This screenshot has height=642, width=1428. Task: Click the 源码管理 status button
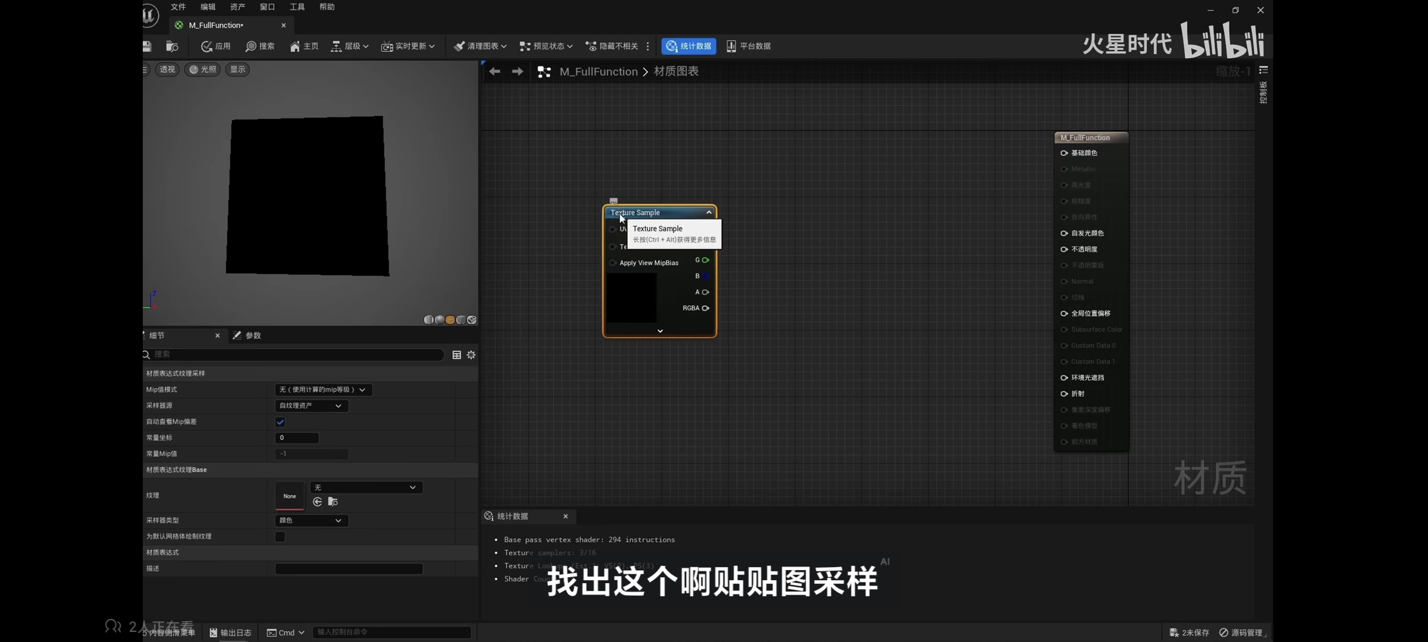point(1241,632)
